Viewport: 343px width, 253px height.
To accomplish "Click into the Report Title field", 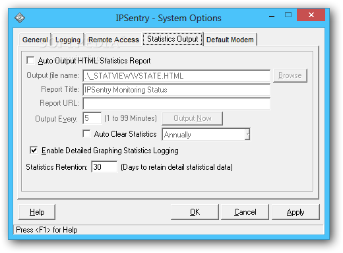I will point(177,90).
